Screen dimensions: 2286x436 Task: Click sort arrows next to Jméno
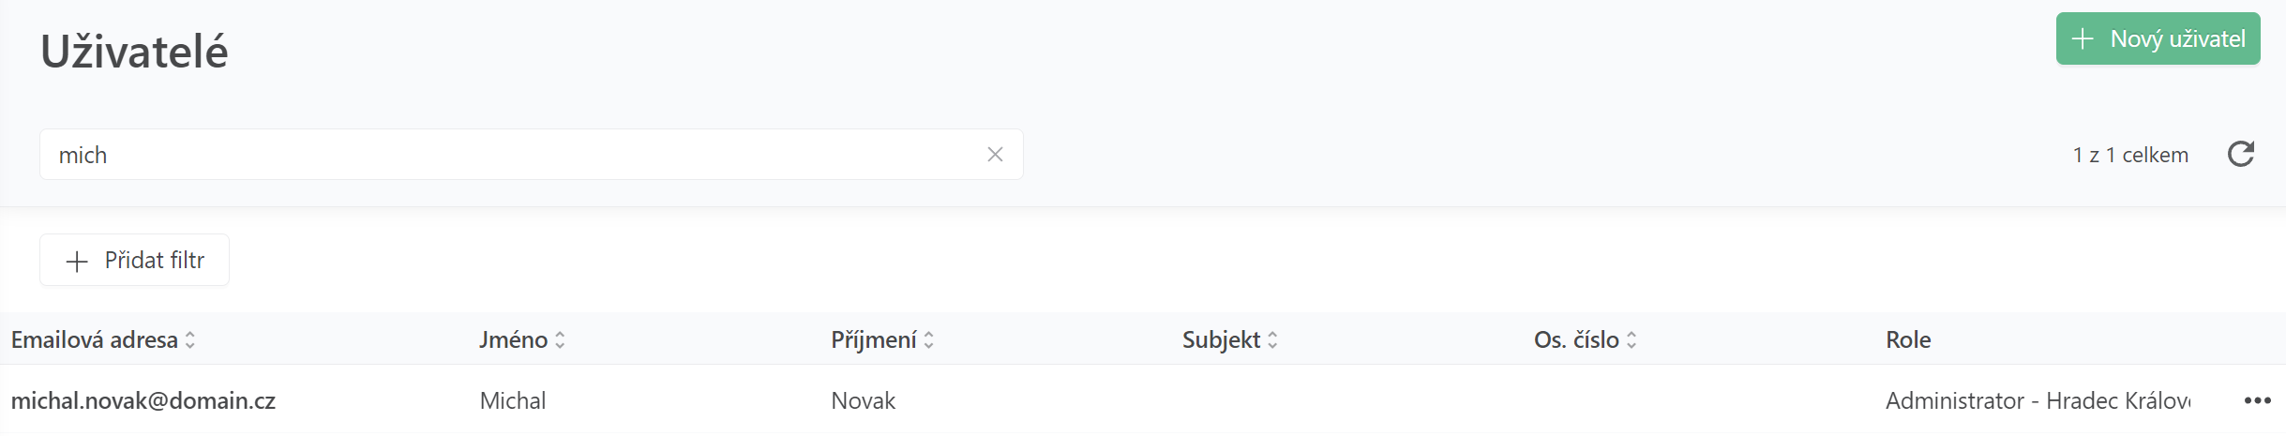pos(560,339)
